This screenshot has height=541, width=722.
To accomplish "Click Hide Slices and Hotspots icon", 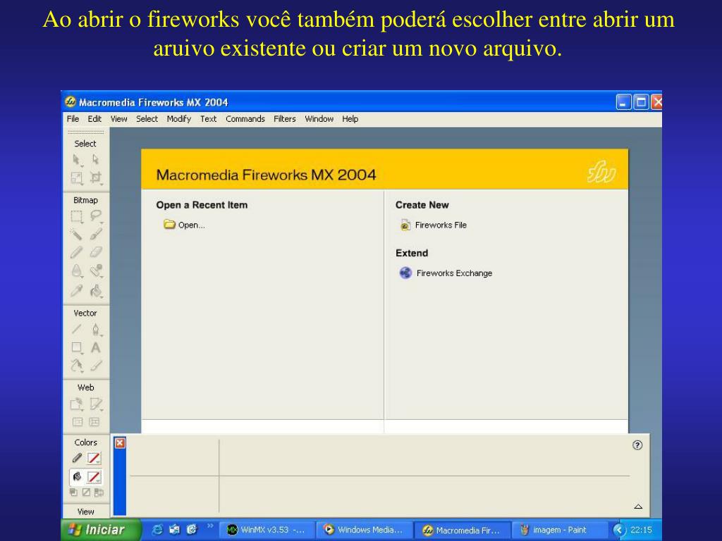I will [78, 422].
